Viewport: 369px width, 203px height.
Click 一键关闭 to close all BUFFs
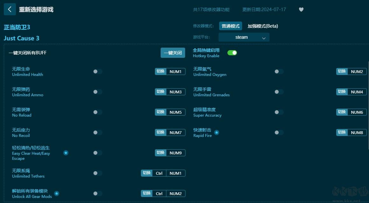coord(173,53)
